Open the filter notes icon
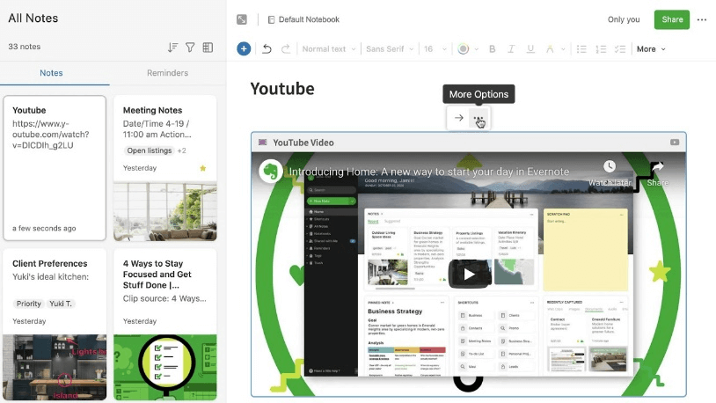Viewport: 716px width, 403px height. tap(190, 47)
